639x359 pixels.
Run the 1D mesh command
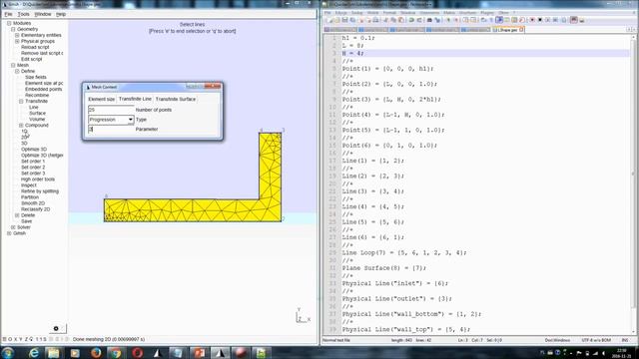coord(24,131)
